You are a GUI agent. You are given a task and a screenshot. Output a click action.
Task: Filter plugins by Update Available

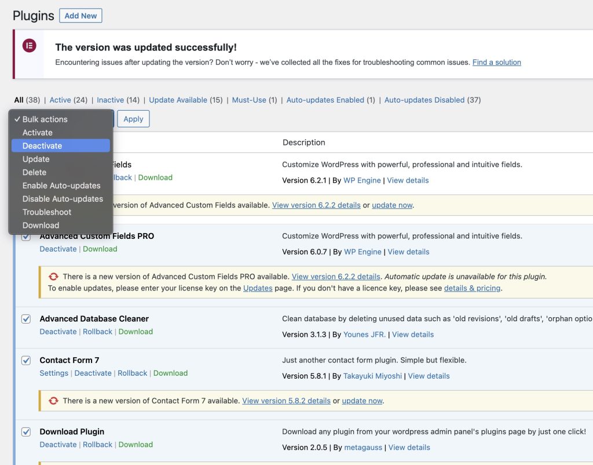(178, 100)
